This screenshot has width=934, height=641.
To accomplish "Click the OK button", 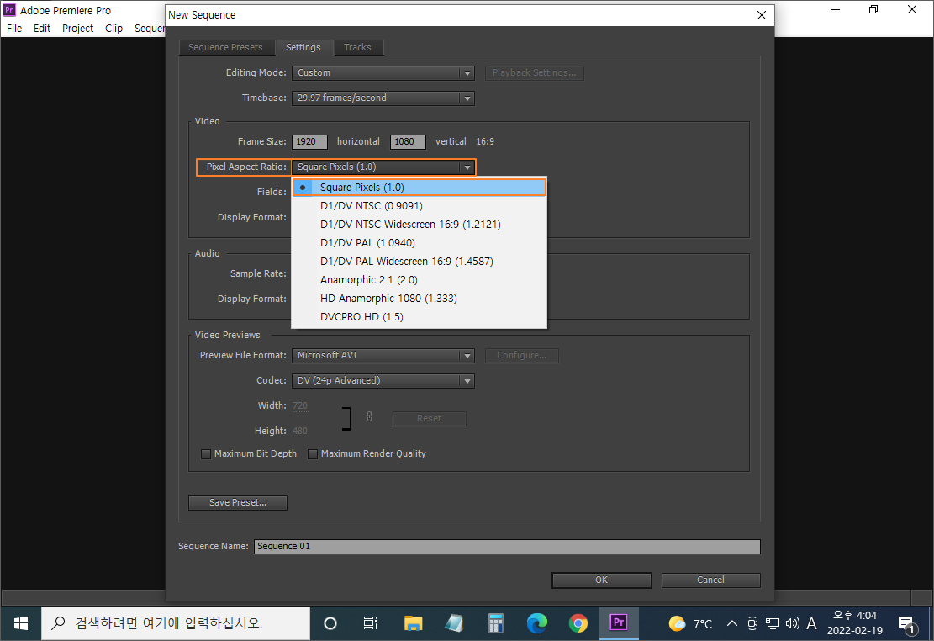I will (x=602, y=580).
